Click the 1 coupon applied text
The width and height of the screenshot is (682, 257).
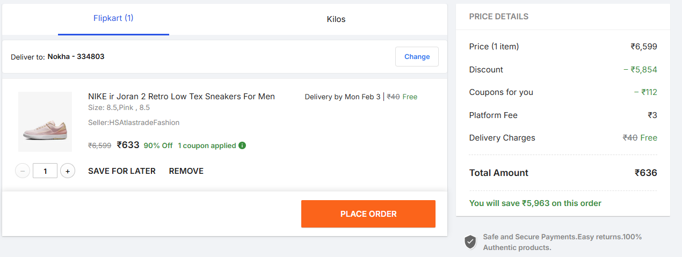tap(207, 145)
